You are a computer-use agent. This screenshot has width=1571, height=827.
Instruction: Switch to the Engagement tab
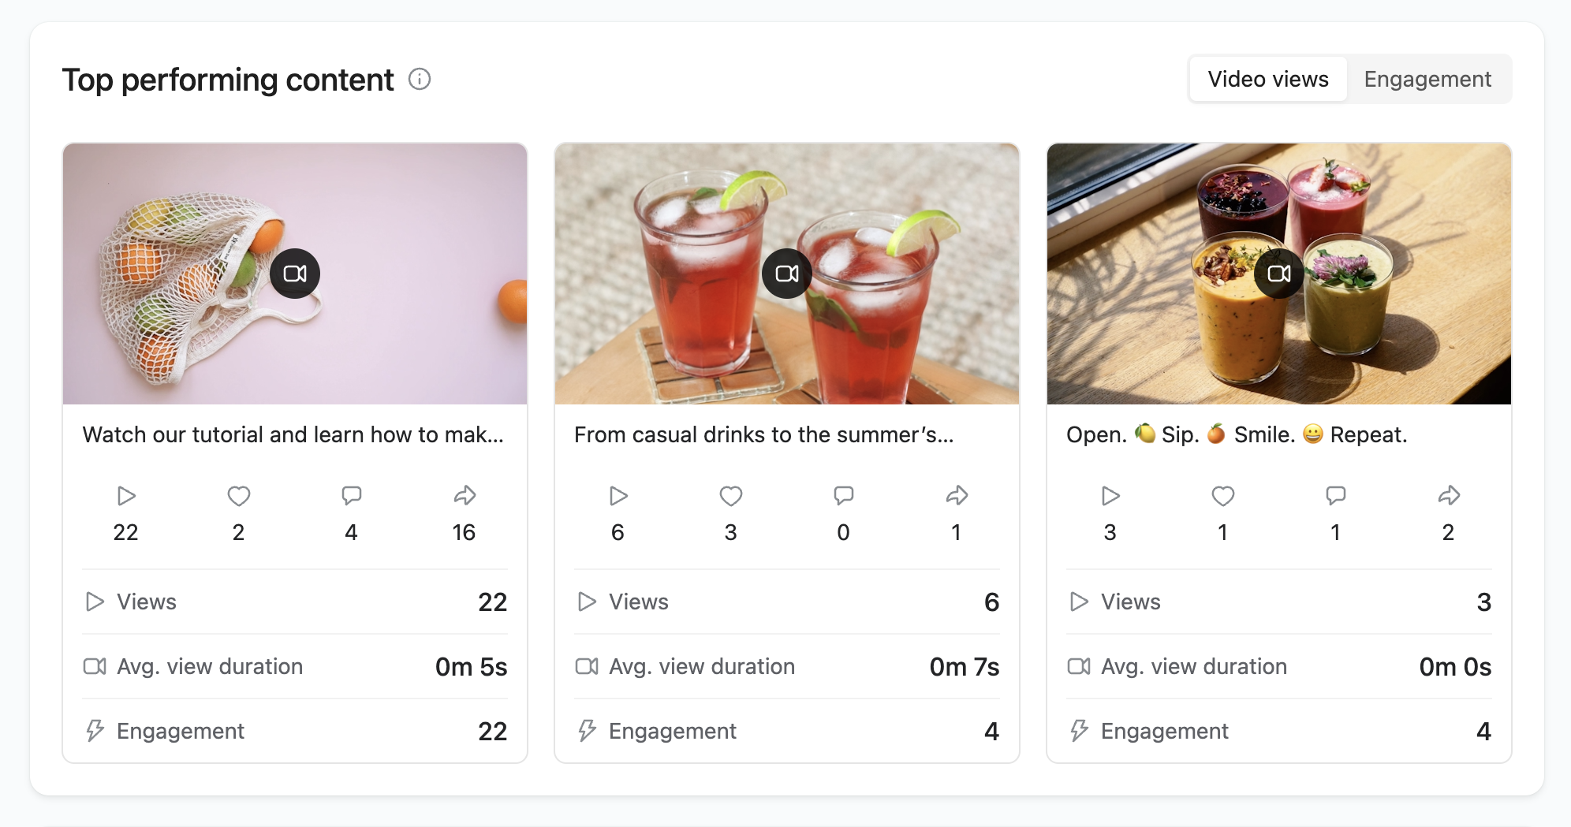(x=1427, y=79)
